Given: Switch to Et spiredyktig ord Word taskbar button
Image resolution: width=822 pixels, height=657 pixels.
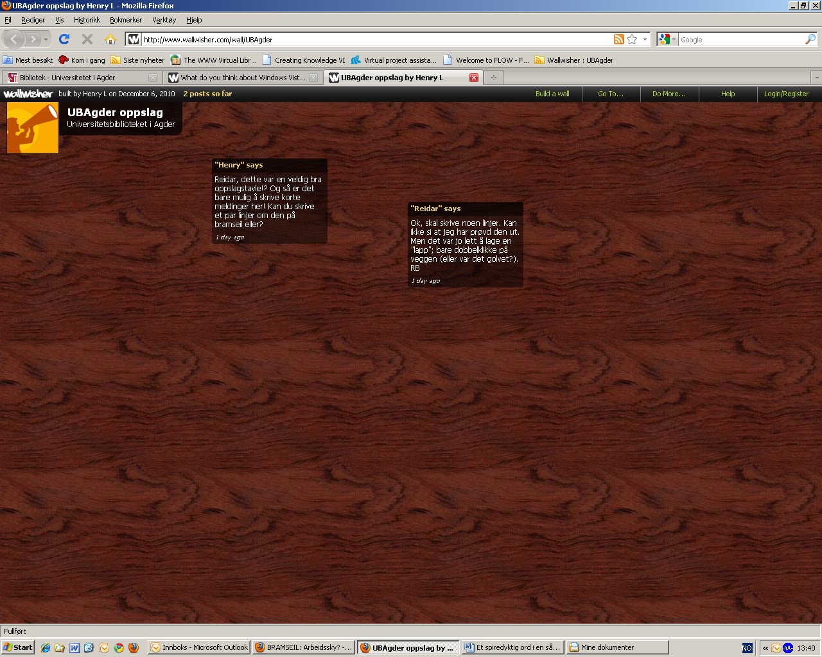Looking at the screenshot, I should pos(513,647).
